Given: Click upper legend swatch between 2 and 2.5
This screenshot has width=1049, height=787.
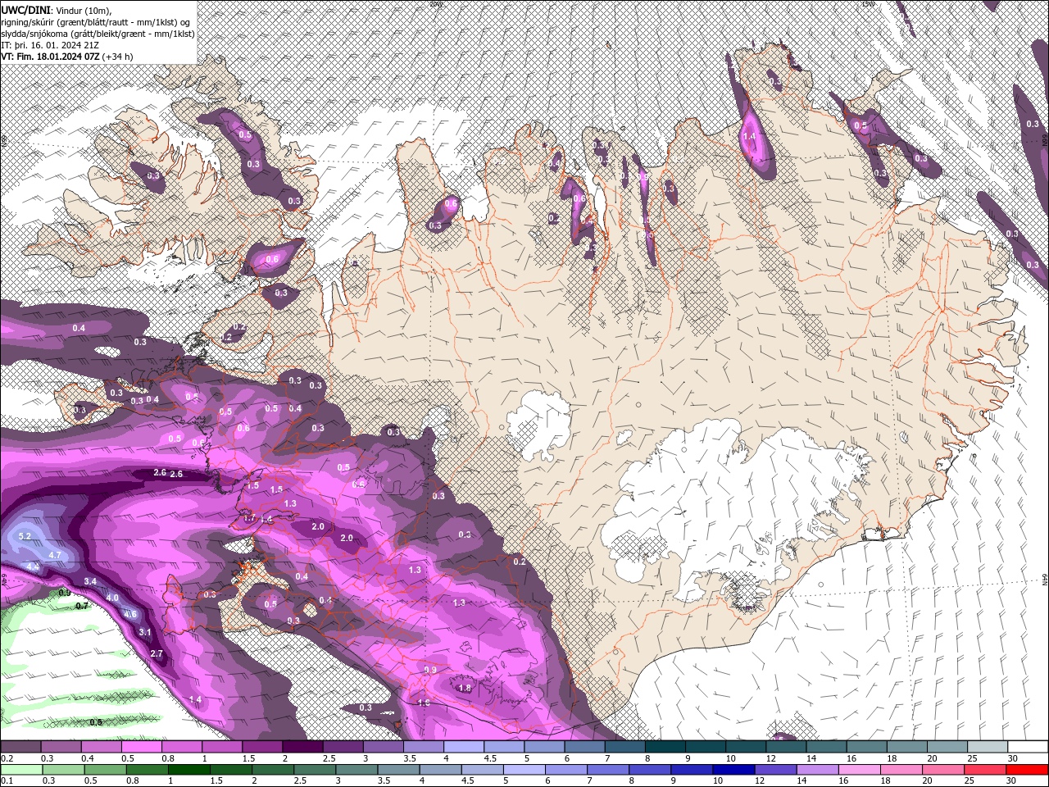Looking at the screenshot, I should 302,747.
